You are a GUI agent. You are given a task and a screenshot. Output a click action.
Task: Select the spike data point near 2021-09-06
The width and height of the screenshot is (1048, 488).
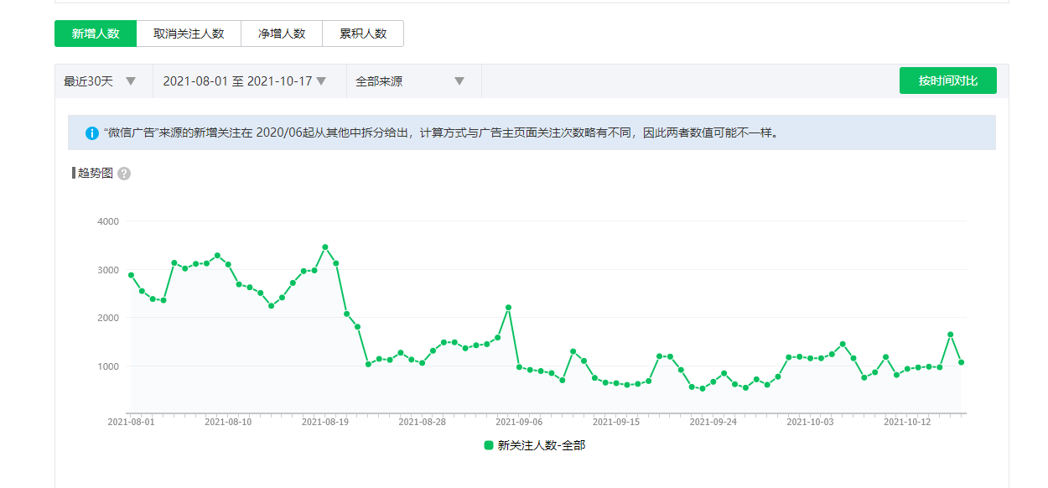(508, 308)
